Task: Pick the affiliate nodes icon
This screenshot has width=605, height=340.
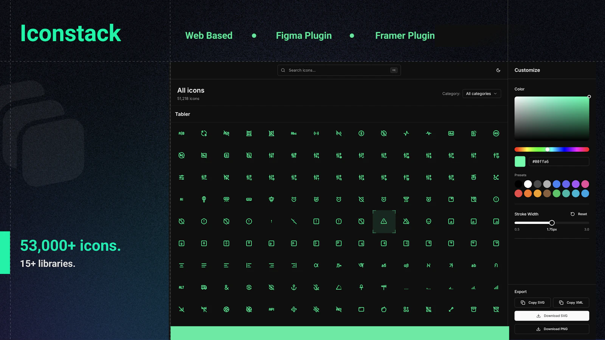Action: tap(496, 178)
